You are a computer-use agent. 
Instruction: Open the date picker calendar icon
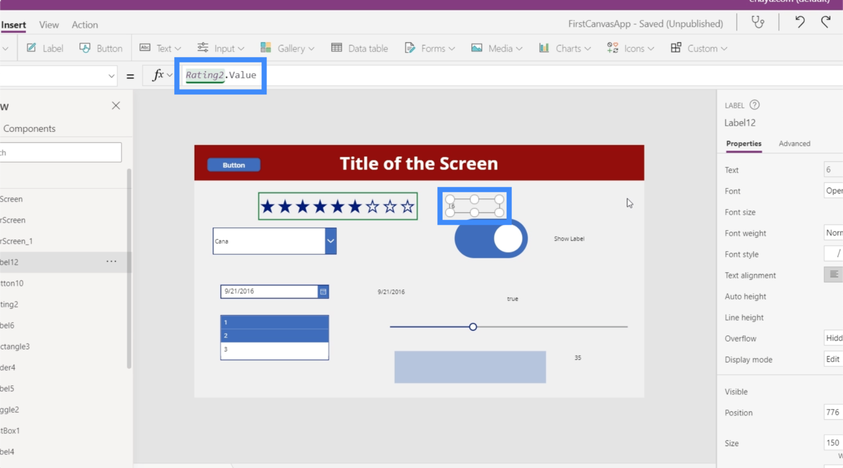click(x=323, y=291)
